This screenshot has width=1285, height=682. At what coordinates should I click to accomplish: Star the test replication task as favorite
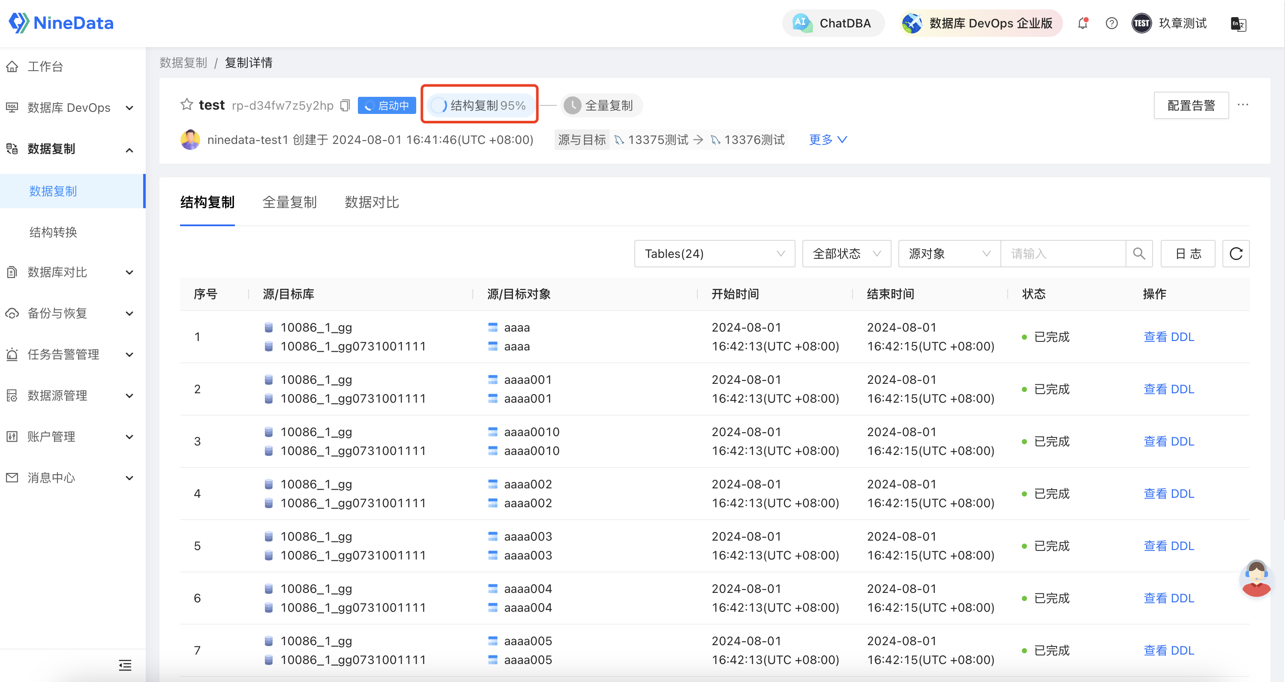click(186, 105)
